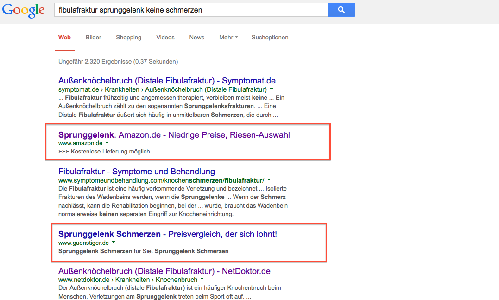Image resolution: width=499 pixels, height=300 pixels.
Task: Go to the Videos tab
Action: point(165,37)
